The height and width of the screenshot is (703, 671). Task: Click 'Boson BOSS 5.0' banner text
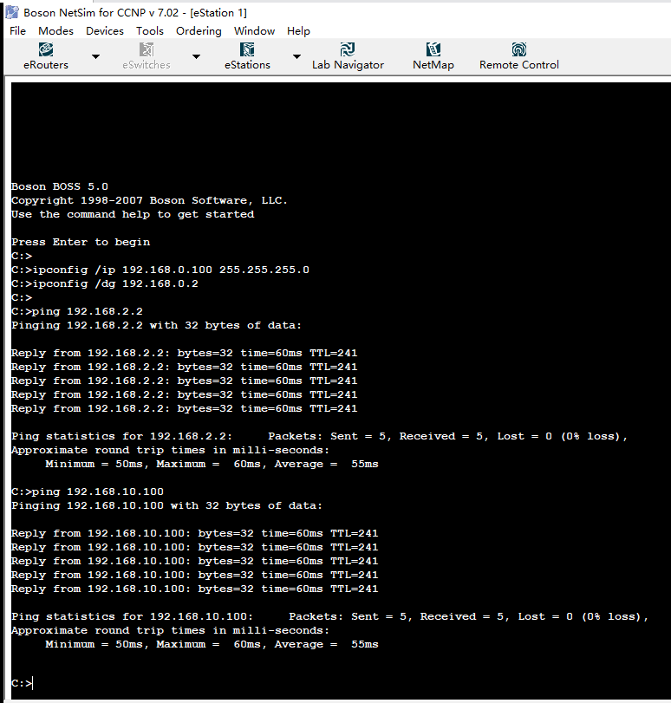(x=60, y=186)
